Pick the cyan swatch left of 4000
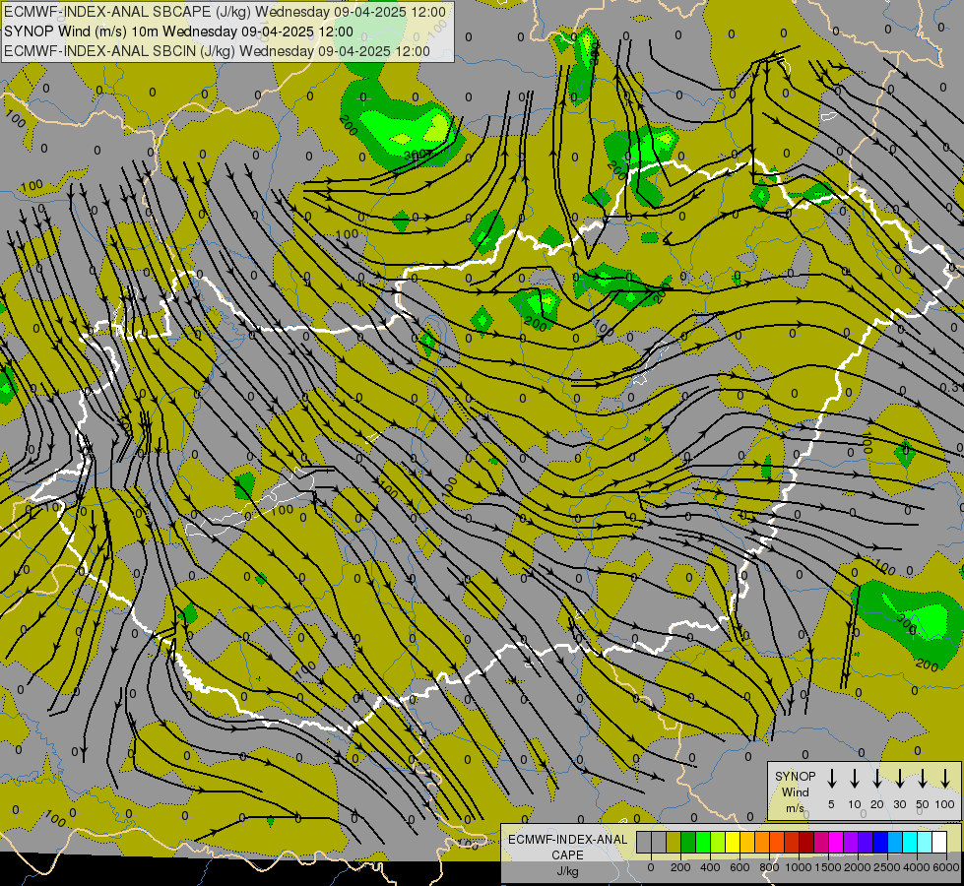This screenshot has height=886, width=964. [x=910, y=842]
